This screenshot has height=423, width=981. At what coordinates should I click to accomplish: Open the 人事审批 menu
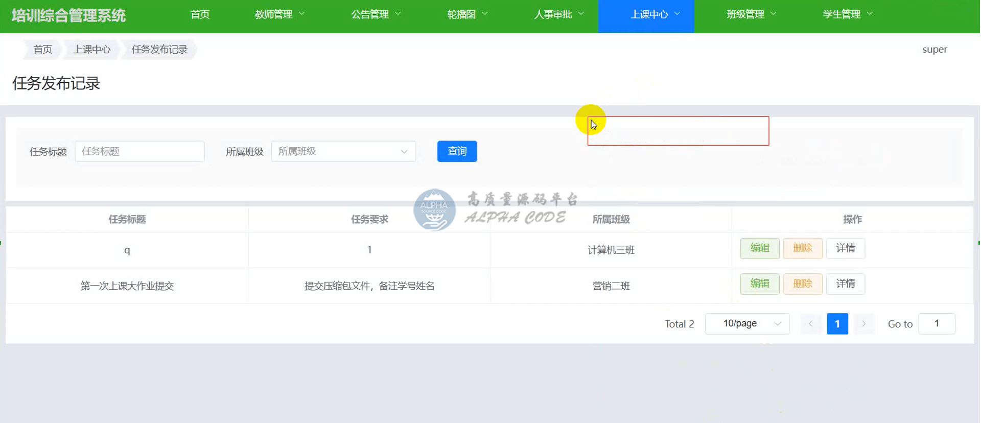click(558, 14)
